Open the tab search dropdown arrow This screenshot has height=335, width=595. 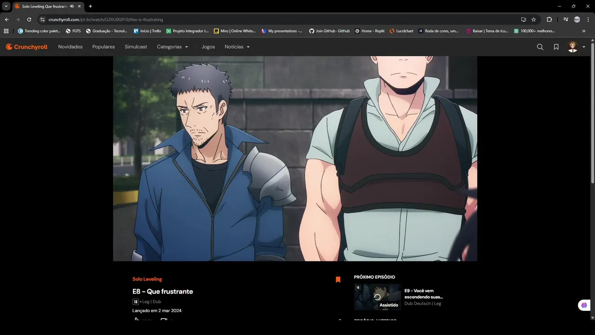[x=6, y=7]
